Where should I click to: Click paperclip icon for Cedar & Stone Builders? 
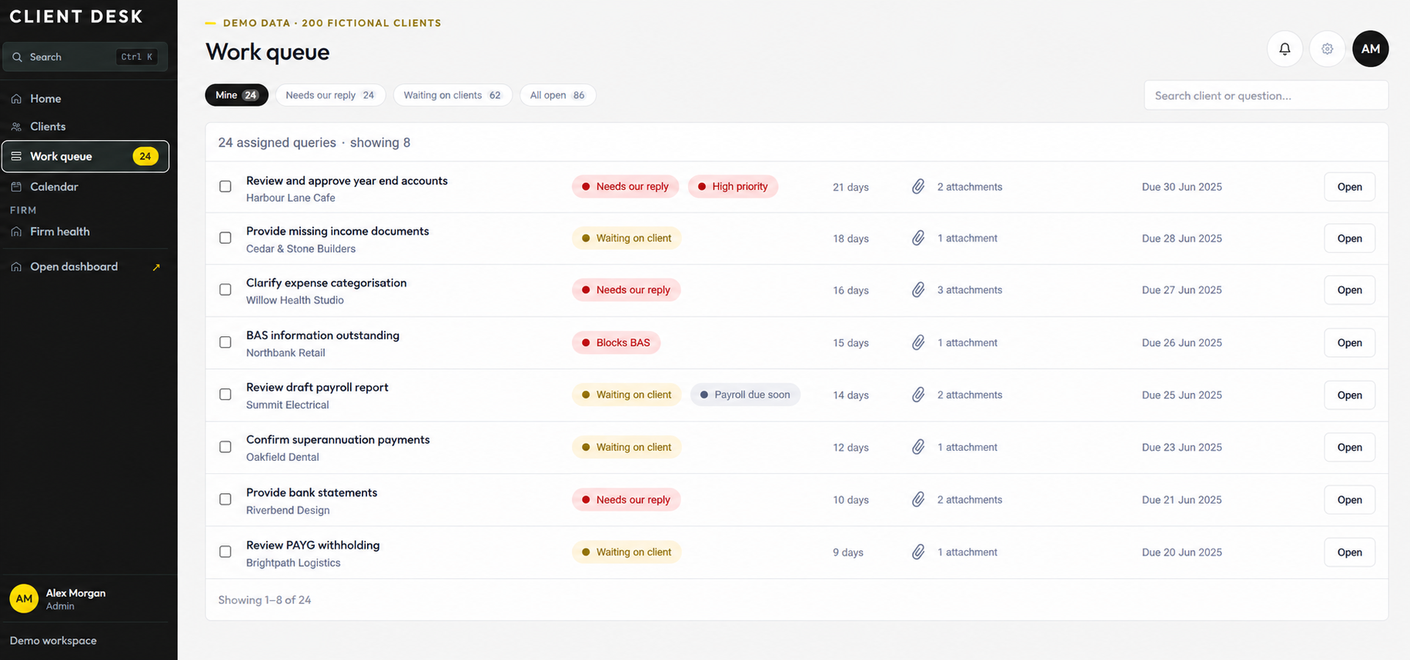point(918,238)
